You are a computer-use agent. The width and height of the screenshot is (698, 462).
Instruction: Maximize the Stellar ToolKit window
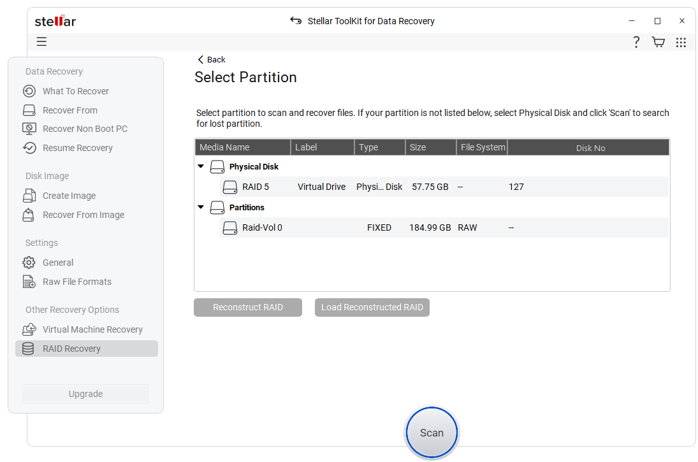[657, 21]
